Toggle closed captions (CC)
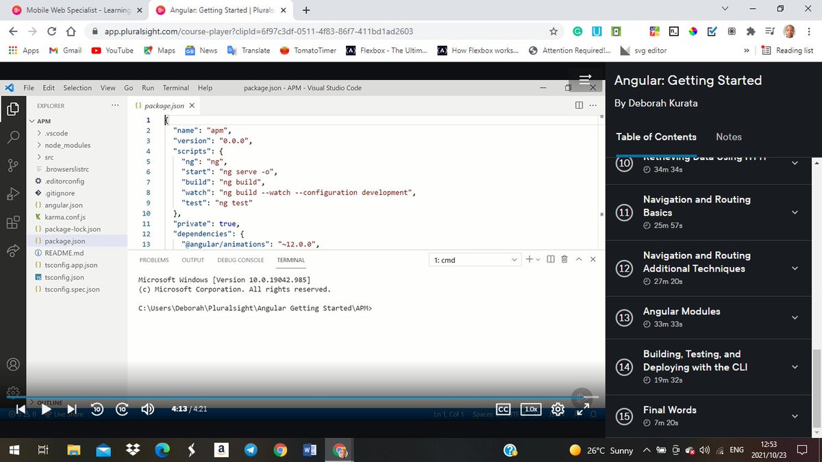 click(503, 409)
